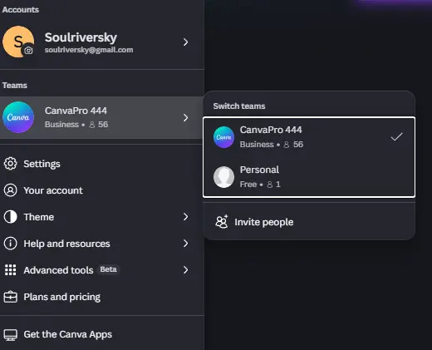Click the Switch teams heading
This screenshot has height=350, width=432.
[x=239, y=106]
